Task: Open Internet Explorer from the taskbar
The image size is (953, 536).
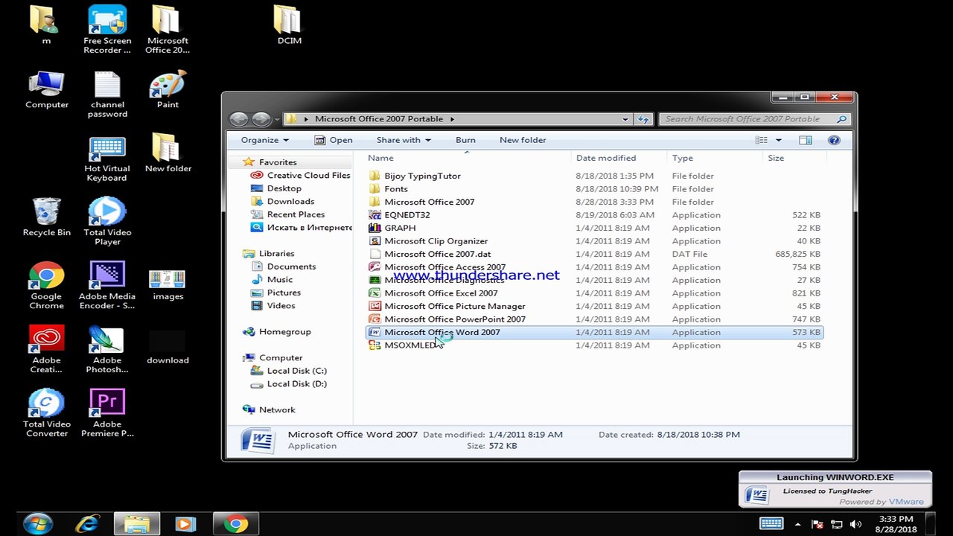Action: [87, 524]
